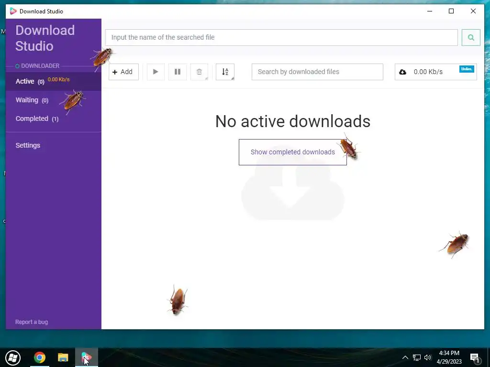Open Chrome from the taskbar
490x367 pixels.
(x=40, y=357)
